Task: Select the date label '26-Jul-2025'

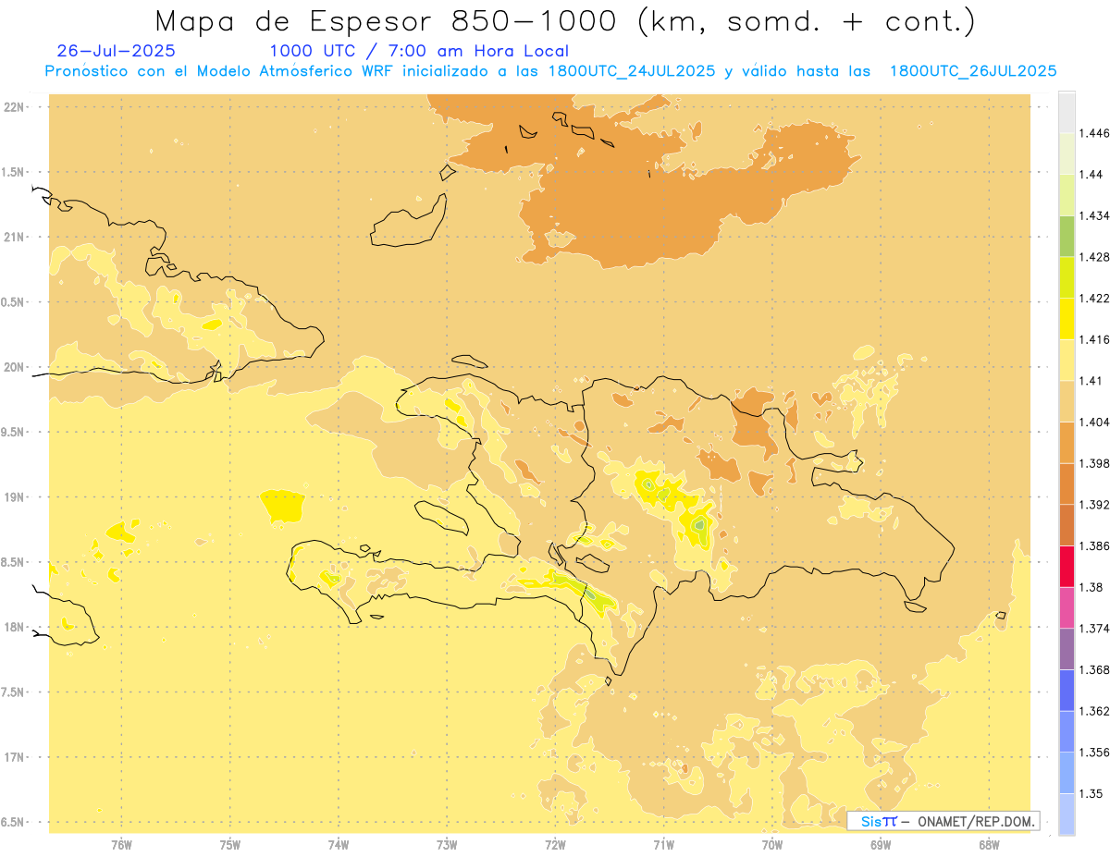Action: [116, 52]
